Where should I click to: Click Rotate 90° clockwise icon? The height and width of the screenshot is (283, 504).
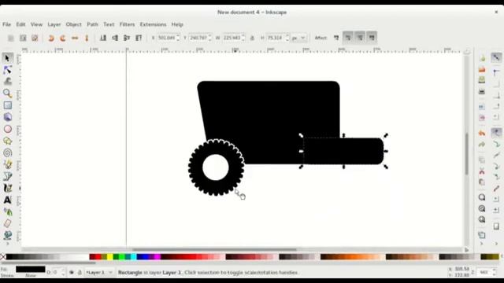tap(63, 38)
